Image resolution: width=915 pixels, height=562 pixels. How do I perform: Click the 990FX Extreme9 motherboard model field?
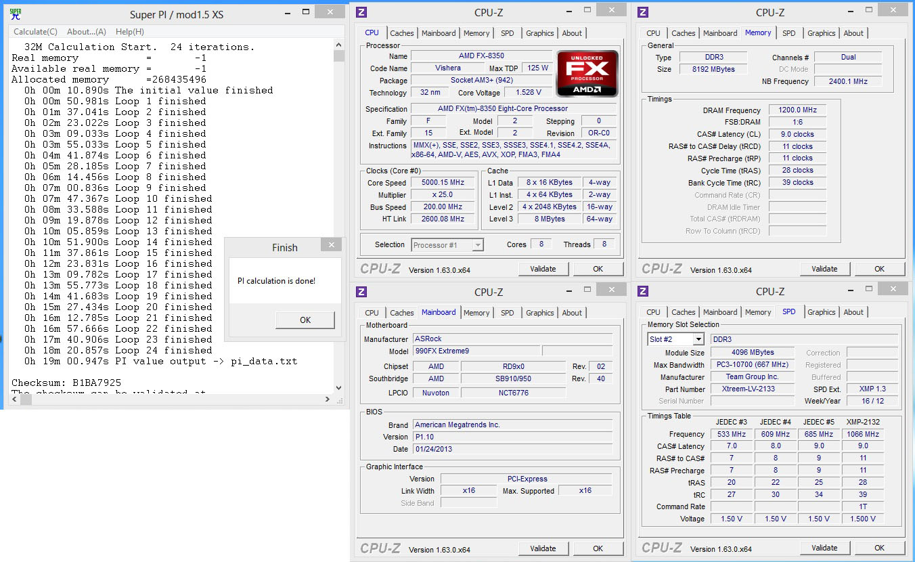[x=476, y=351]
